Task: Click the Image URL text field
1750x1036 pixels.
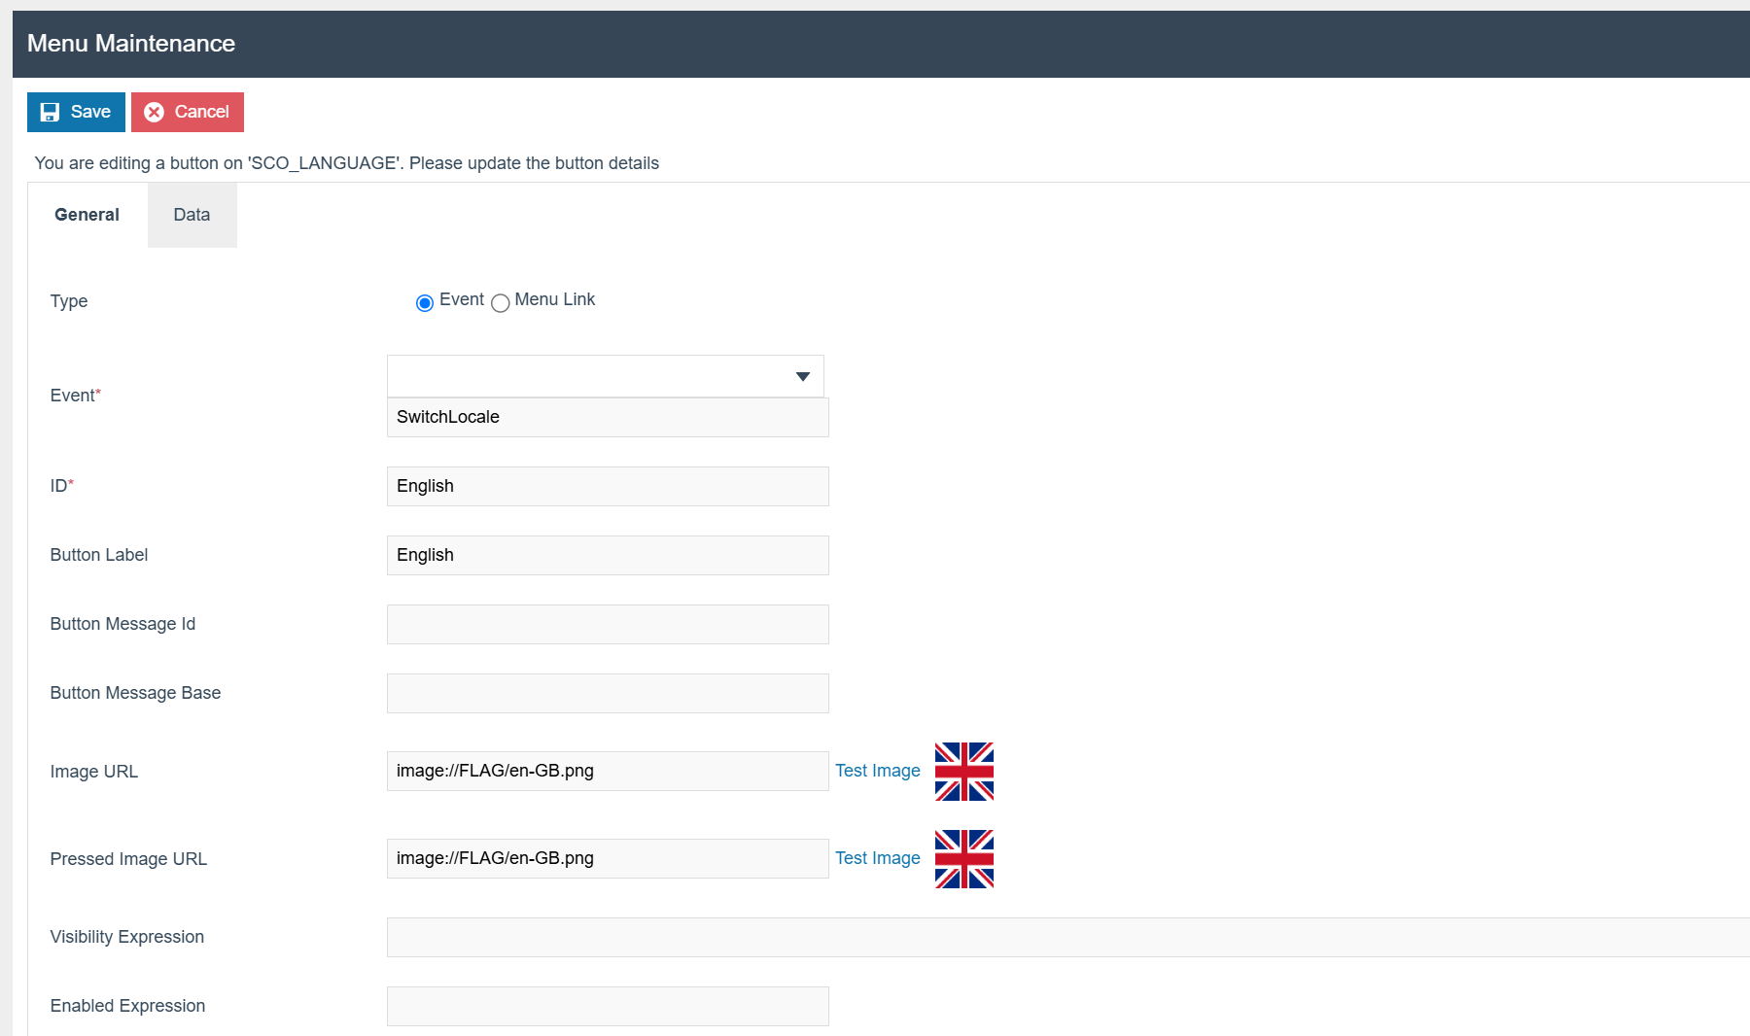Action: pyautogui.click(x=608, y=772)
